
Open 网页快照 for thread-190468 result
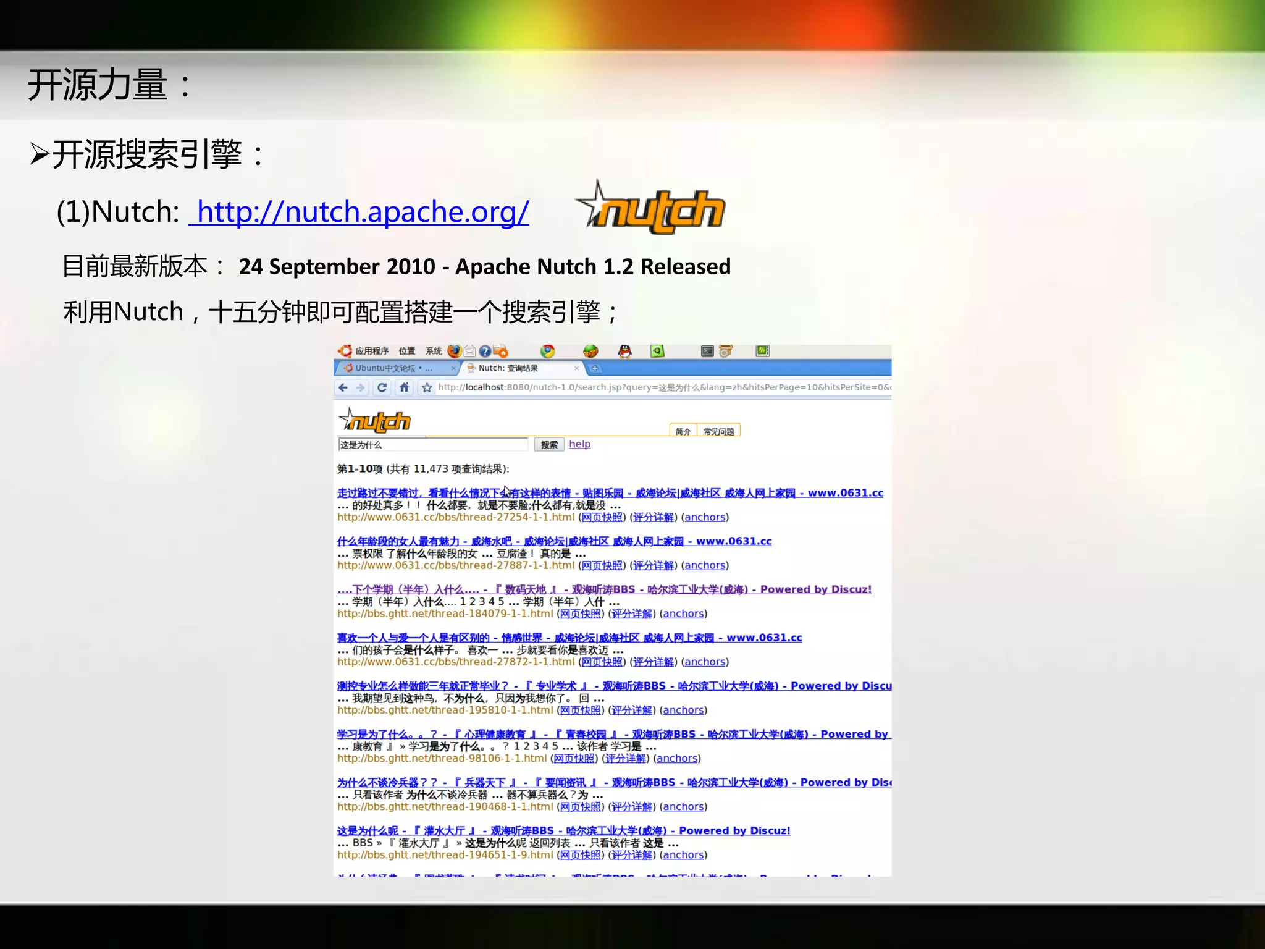tap(581, 806)
